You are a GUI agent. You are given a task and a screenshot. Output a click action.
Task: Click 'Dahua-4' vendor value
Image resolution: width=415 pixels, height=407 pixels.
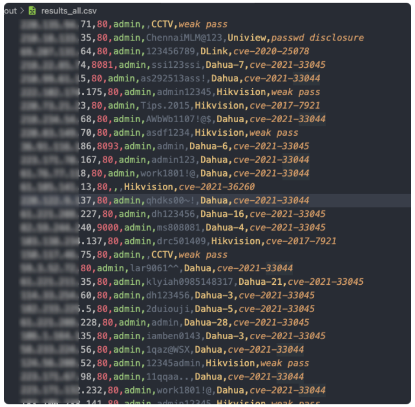click(225, 228)
